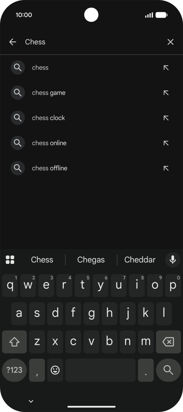
Task: Select the Chegas keyboard suggestion
Action: click(x=91, y=260)
